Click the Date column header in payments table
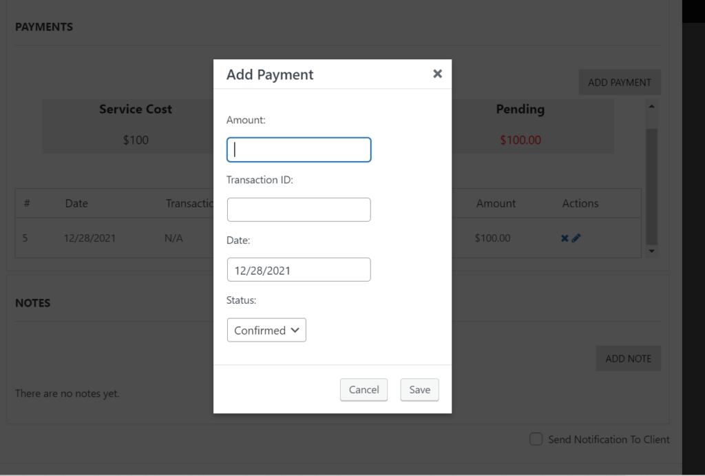 pos(76,203)
